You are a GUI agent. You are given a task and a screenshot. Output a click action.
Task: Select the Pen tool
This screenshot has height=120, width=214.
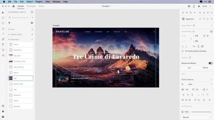pos(3,39)
